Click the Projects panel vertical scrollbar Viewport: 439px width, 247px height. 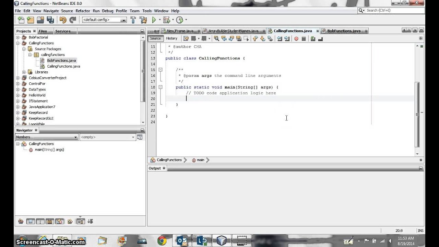[x=143, y=71]
